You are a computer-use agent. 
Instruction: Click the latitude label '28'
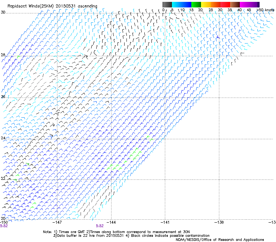(x=3, y=55)
